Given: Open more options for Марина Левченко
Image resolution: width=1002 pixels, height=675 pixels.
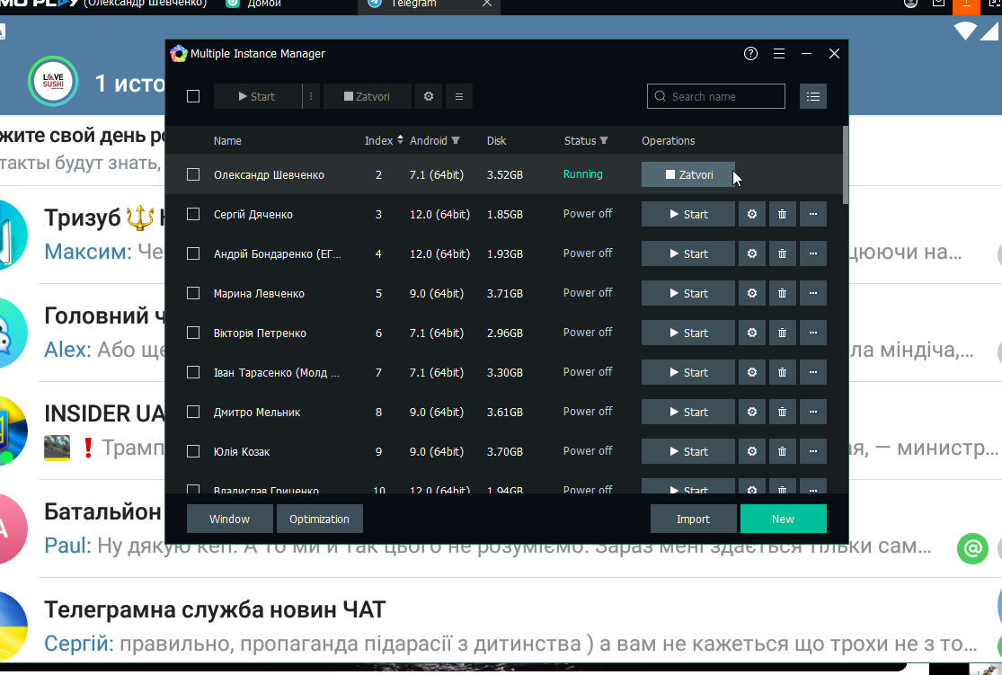Looking at the screenshot, I should click(x=813, y=293).
